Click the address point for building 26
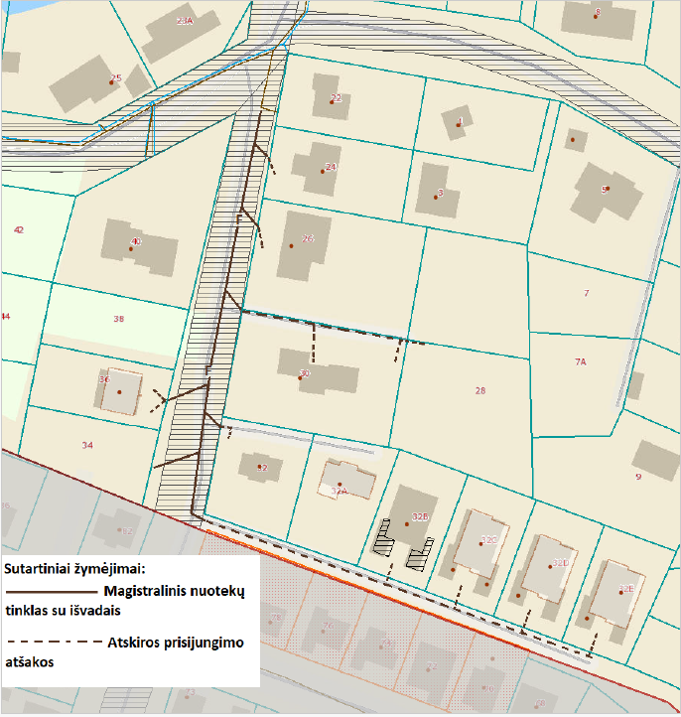The image size is (681, 717). 291,245
